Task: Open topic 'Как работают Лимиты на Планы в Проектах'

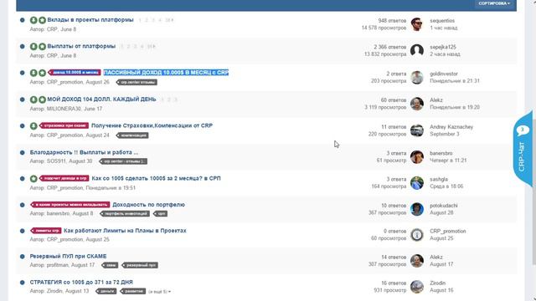Action: coord(125,231)
